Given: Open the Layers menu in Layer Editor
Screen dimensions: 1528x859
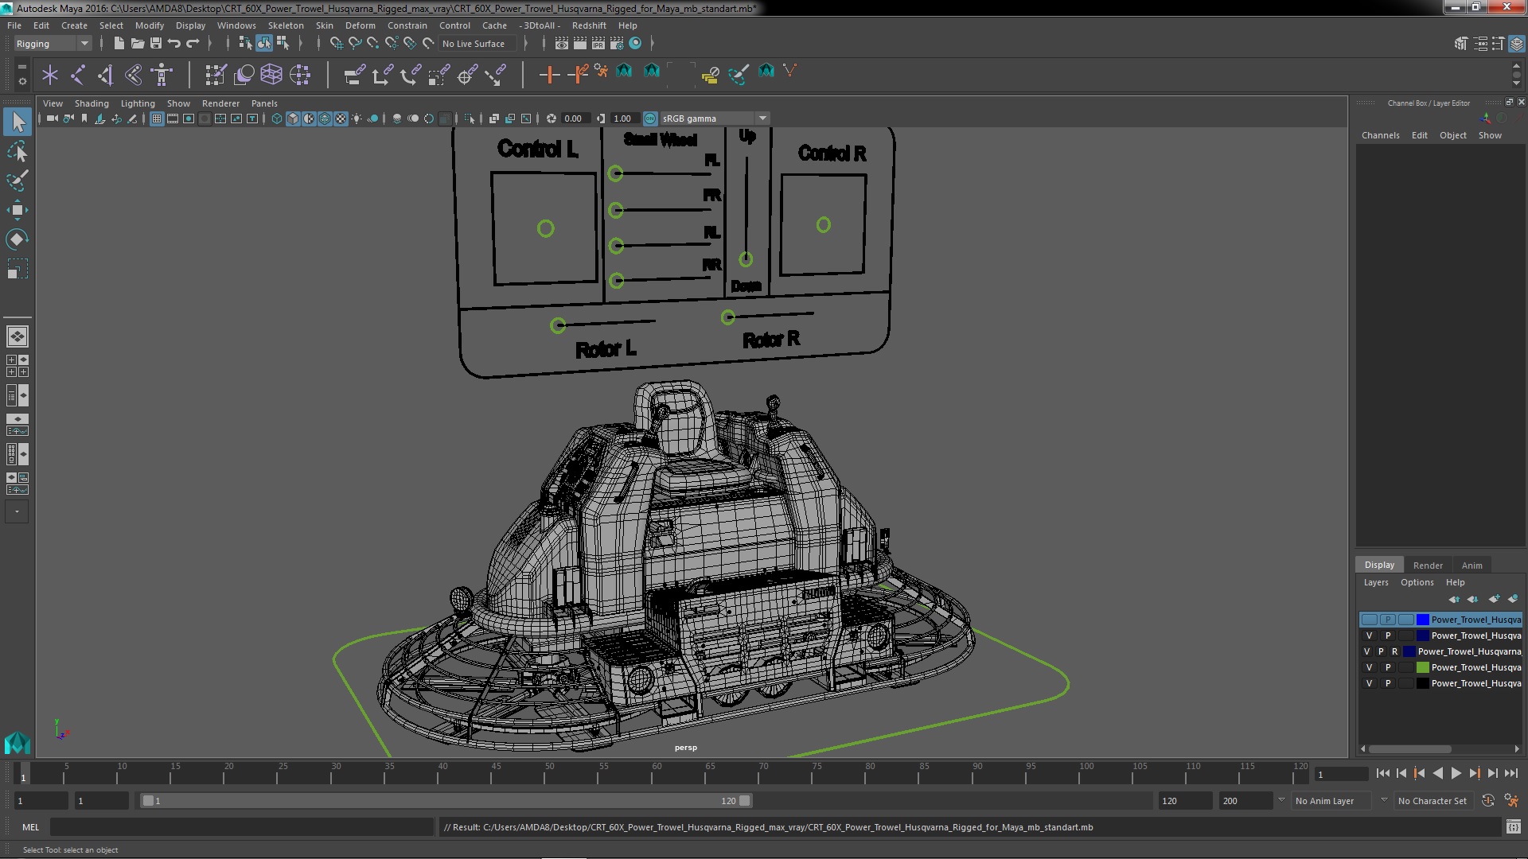Looking at the screenshot, I should click(x=1375, y=582).
